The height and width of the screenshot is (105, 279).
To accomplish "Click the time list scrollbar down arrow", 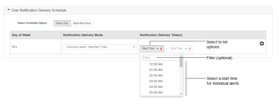I will [181, 94].
